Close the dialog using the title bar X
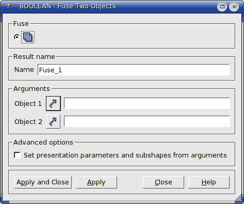The height and width of the screenshot is (204, 244). (234, 7)
